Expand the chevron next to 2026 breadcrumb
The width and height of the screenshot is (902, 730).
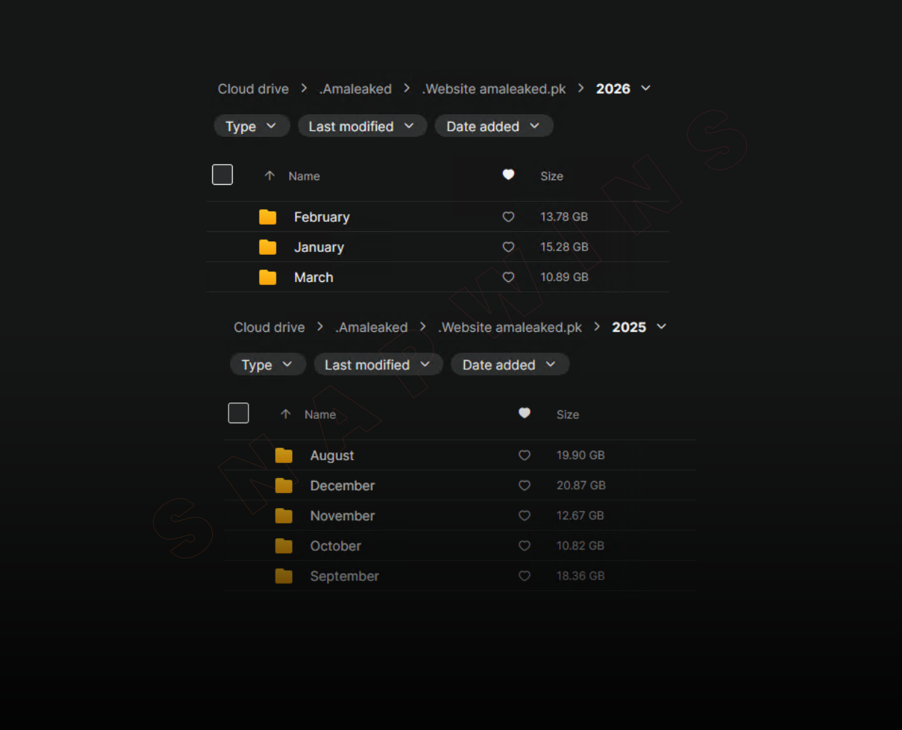pos(646,88)
